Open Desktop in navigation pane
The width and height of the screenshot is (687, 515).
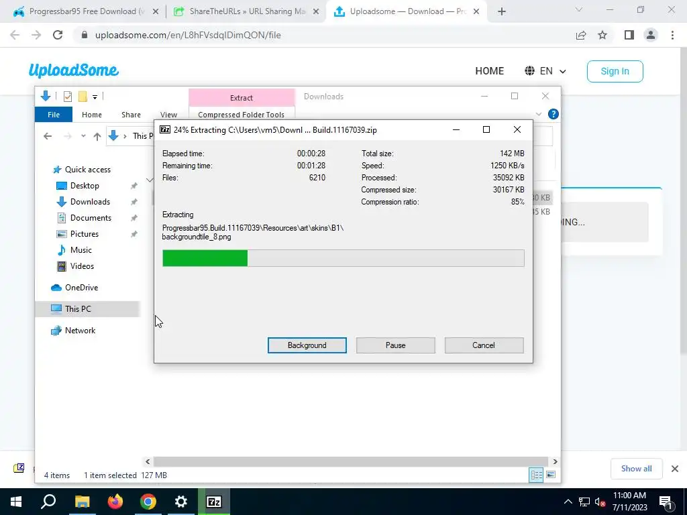(85, 186)
